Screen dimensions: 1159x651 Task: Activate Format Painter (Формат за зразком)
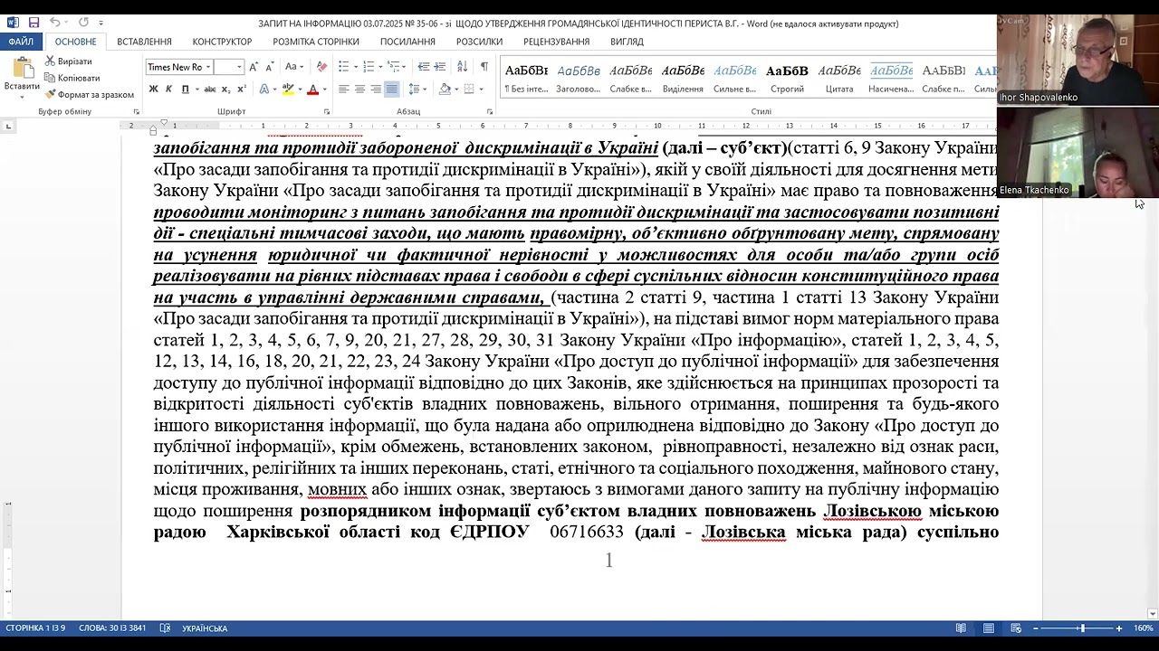89,94
